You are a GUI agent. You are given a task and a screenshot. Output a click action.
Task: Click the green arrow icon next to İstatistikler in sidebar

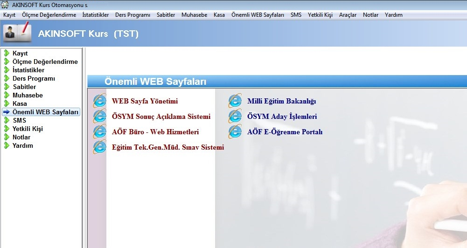7,70
